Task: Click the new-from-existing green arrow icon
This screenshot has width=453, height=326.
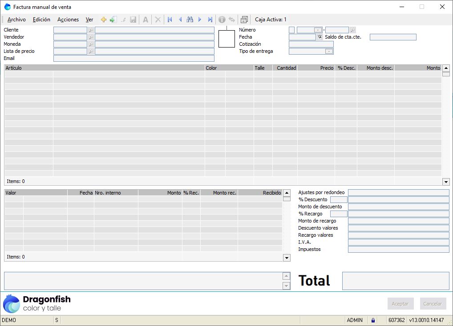Action: 113,20
